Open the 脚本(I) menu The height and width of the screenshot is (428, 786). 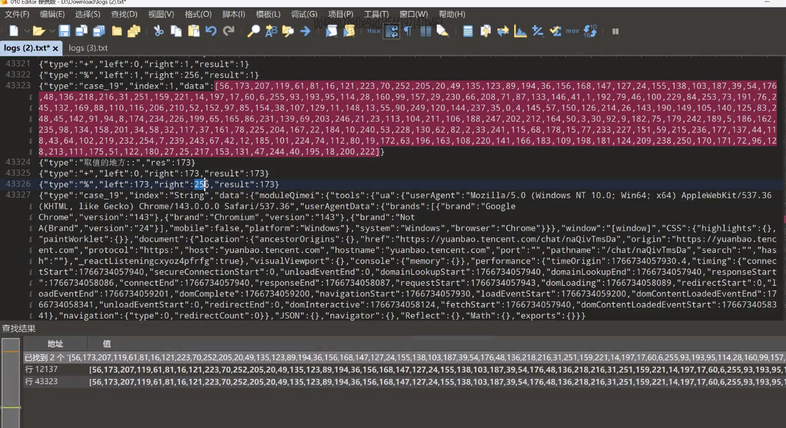point(233,14)
